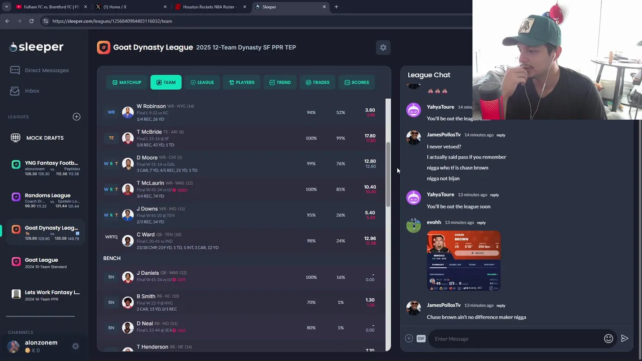Select Goat League 2024 10-Team Standard
642x361 pixels.
[45, 262]
